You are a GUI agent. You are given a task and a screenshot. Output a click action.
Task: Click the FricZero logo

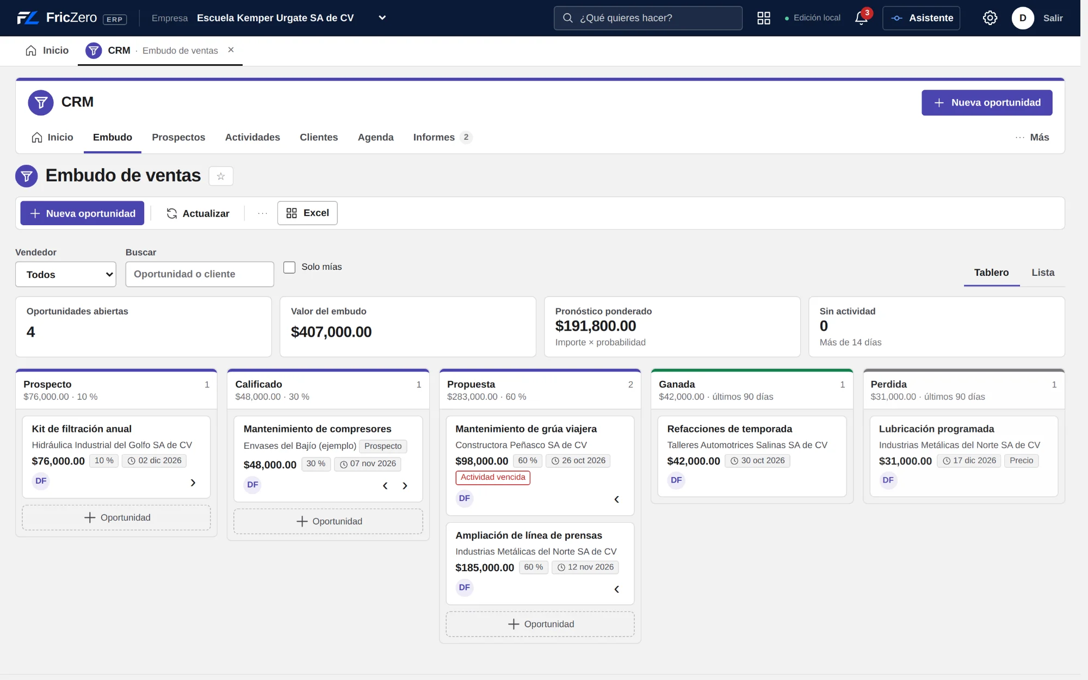coord(71,18)
